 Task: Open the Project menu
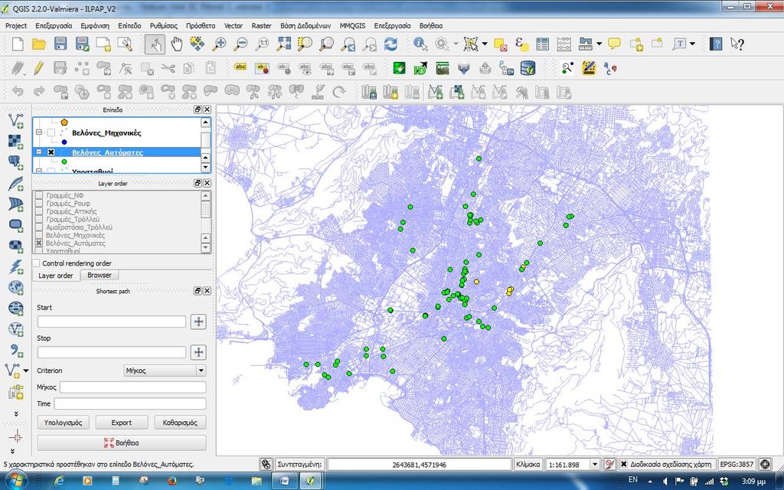click(x=16, y=25)
